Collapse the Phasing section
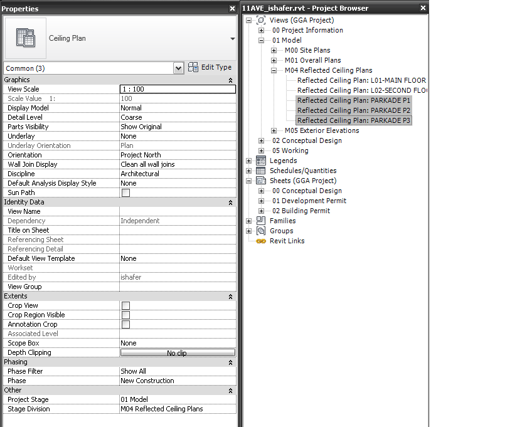Image resolution: width=527 pixels, height=427 pixels. pos(231,362)
